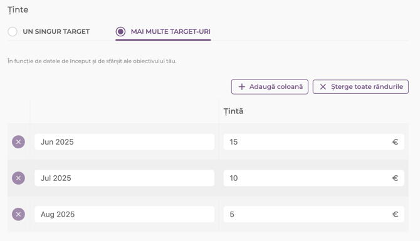
Task: Add a column with Adaugă coloană
Action: 270,86
